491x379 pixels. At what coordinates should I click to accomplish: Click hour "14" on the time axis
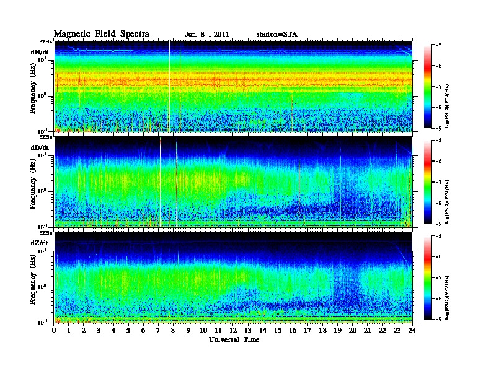click(263, 331)
